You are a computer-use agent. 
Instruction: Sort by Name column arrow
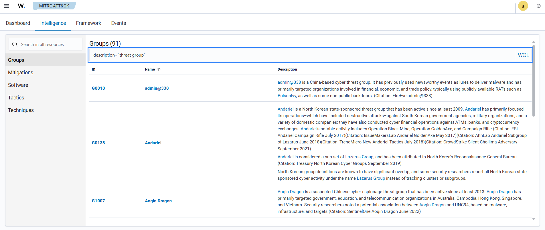tap(159, 69)
